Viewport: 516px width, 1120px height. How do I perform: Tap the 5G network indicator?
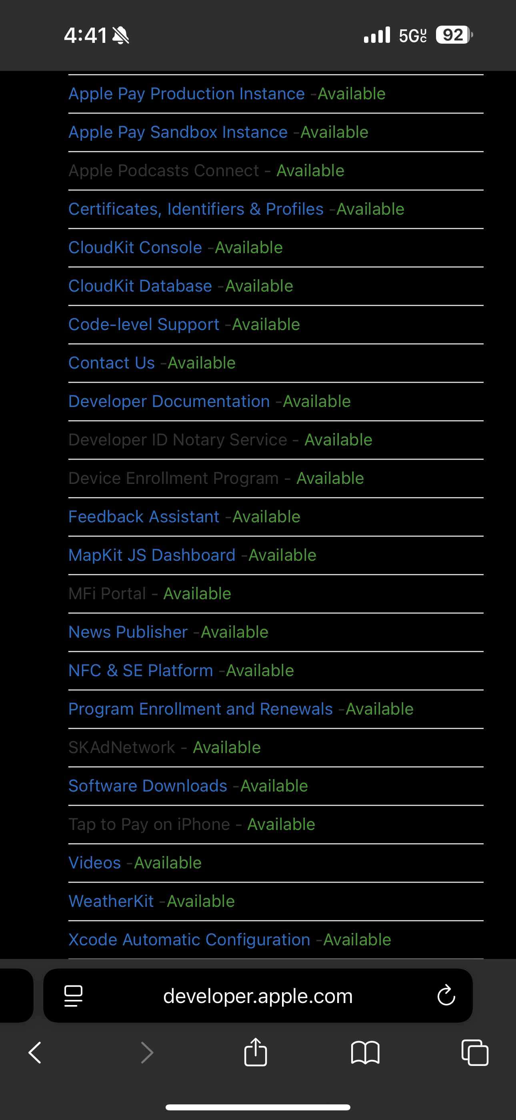coord(413,35)
